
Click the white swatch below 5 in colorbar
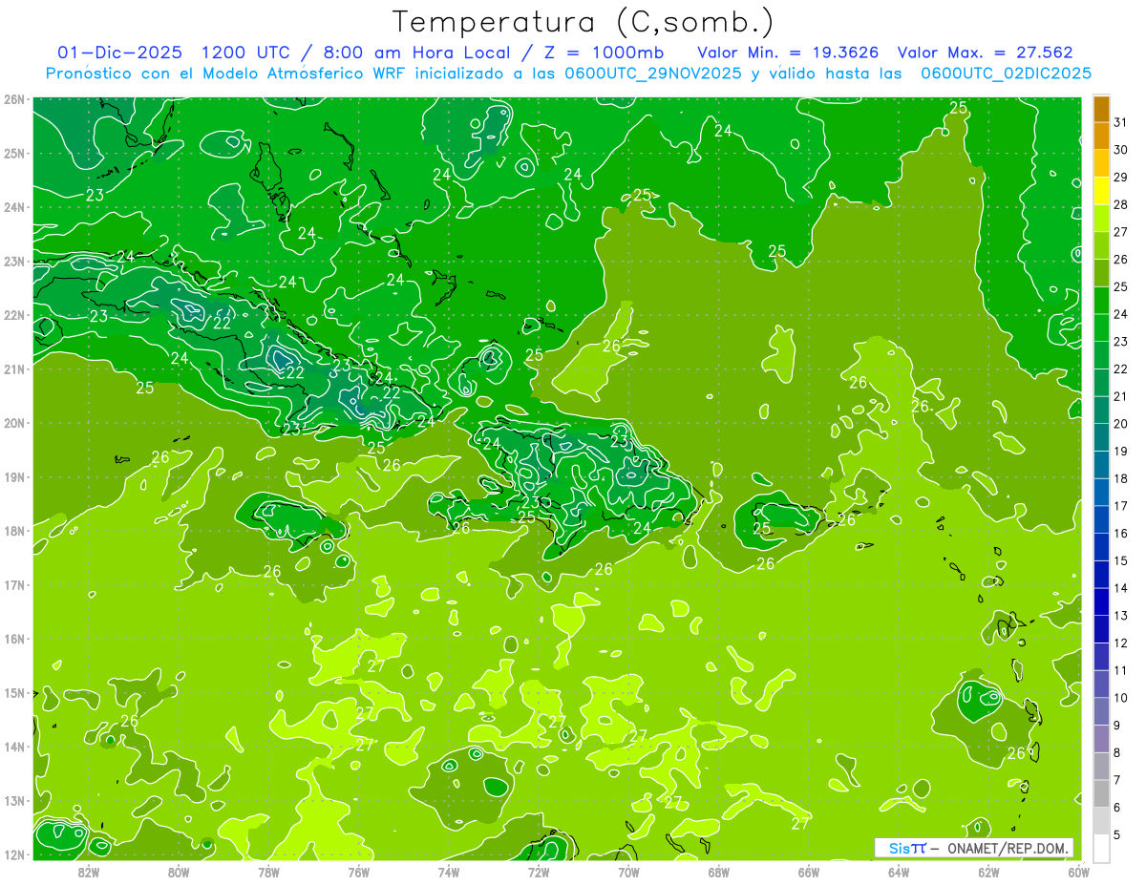[1101, 848]
